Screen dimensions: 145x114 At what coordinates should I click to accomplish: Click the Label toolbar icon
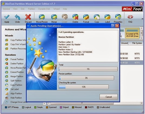tap(107, 17)
